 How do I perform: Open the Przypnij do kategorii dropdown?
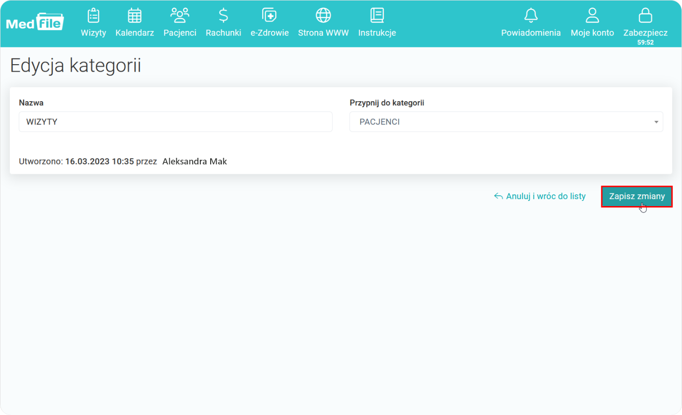pos(506,122)
